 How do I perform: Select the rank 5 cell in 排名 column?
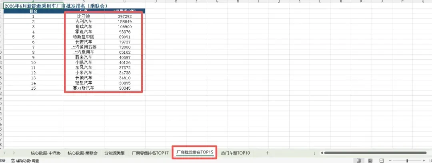33,37
